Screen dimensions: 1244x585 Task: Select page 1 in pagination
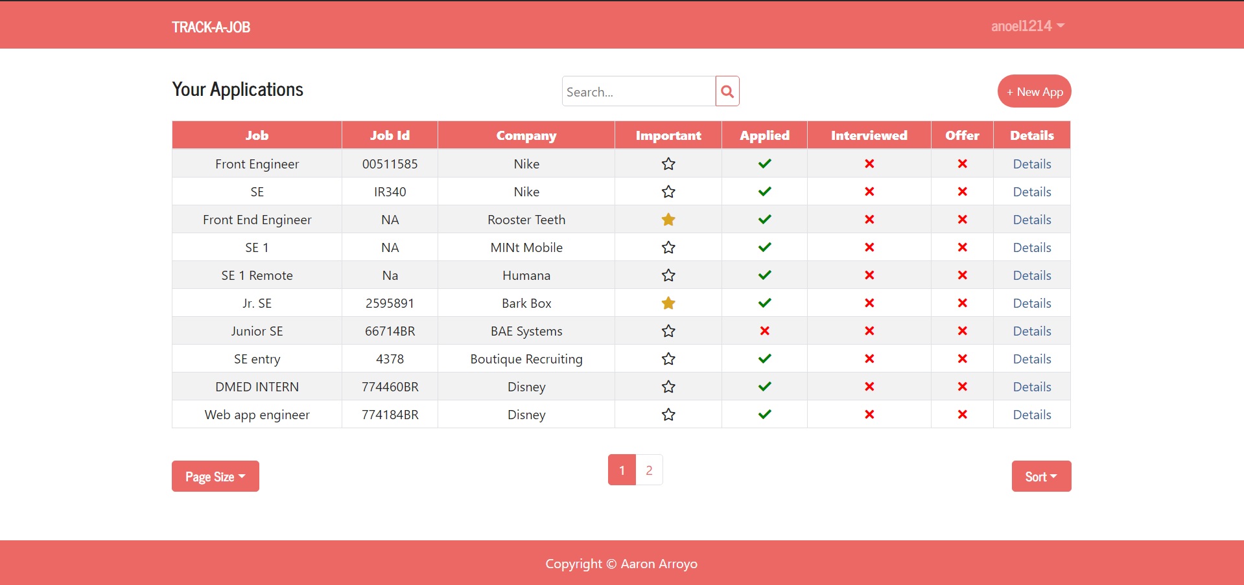tap(622, 470)
